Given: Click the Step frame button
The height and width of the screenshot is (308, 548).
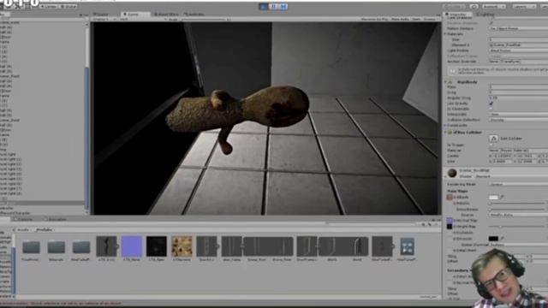Looking at the screenshot, I should [283, 6].
